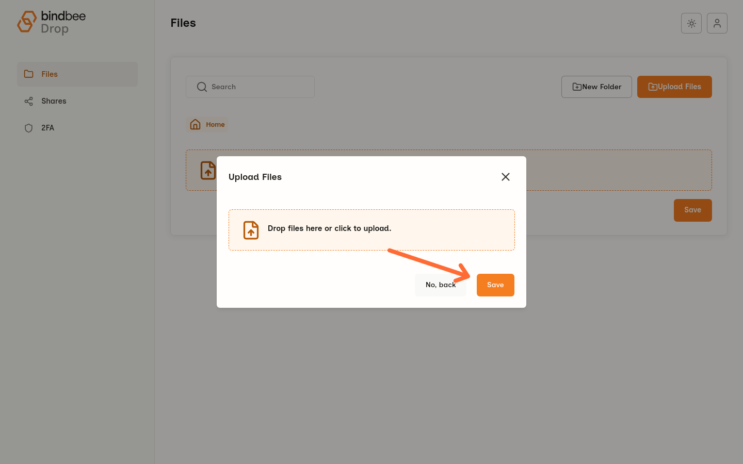The height and width of the screenshot is (464, 743).
Task: Open the Files section in the sidebar
Action: tap(77, 74)
